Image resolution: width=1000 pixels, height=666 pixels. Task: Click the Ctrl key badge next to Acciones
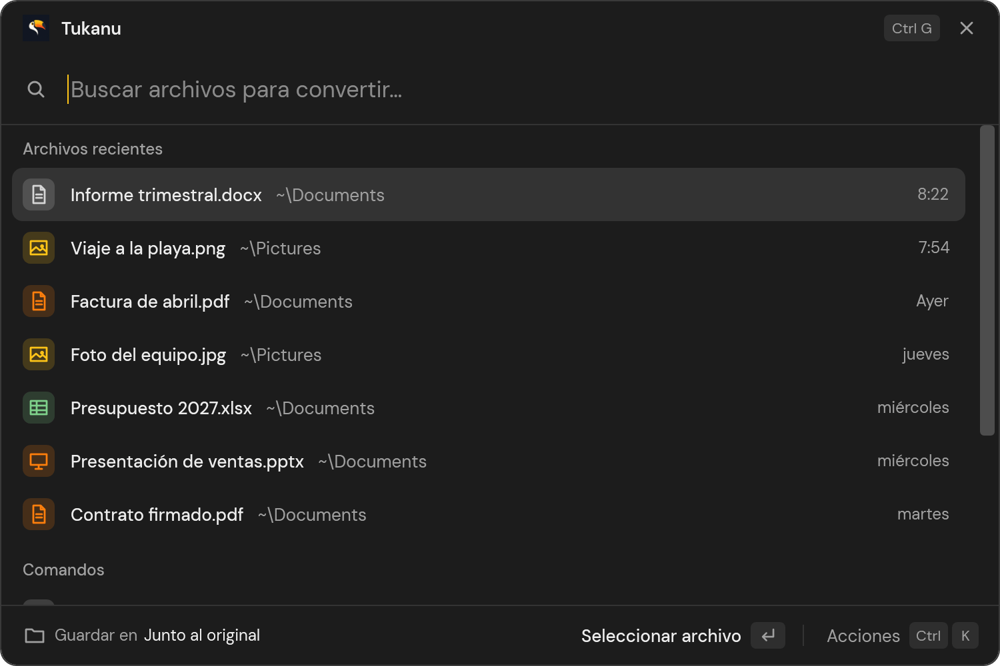(928, 635)
